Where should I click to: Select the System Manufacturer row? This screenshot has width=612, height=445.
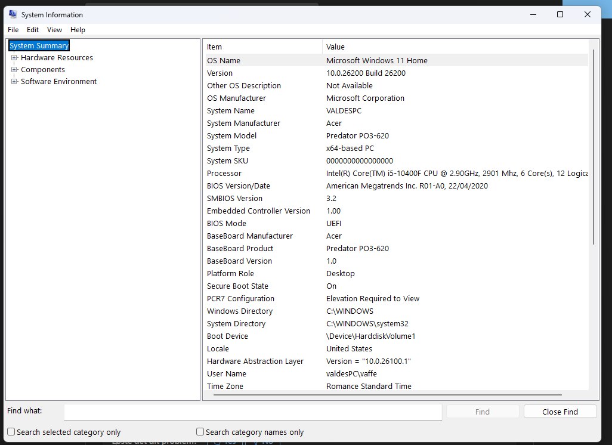[397, 123]
